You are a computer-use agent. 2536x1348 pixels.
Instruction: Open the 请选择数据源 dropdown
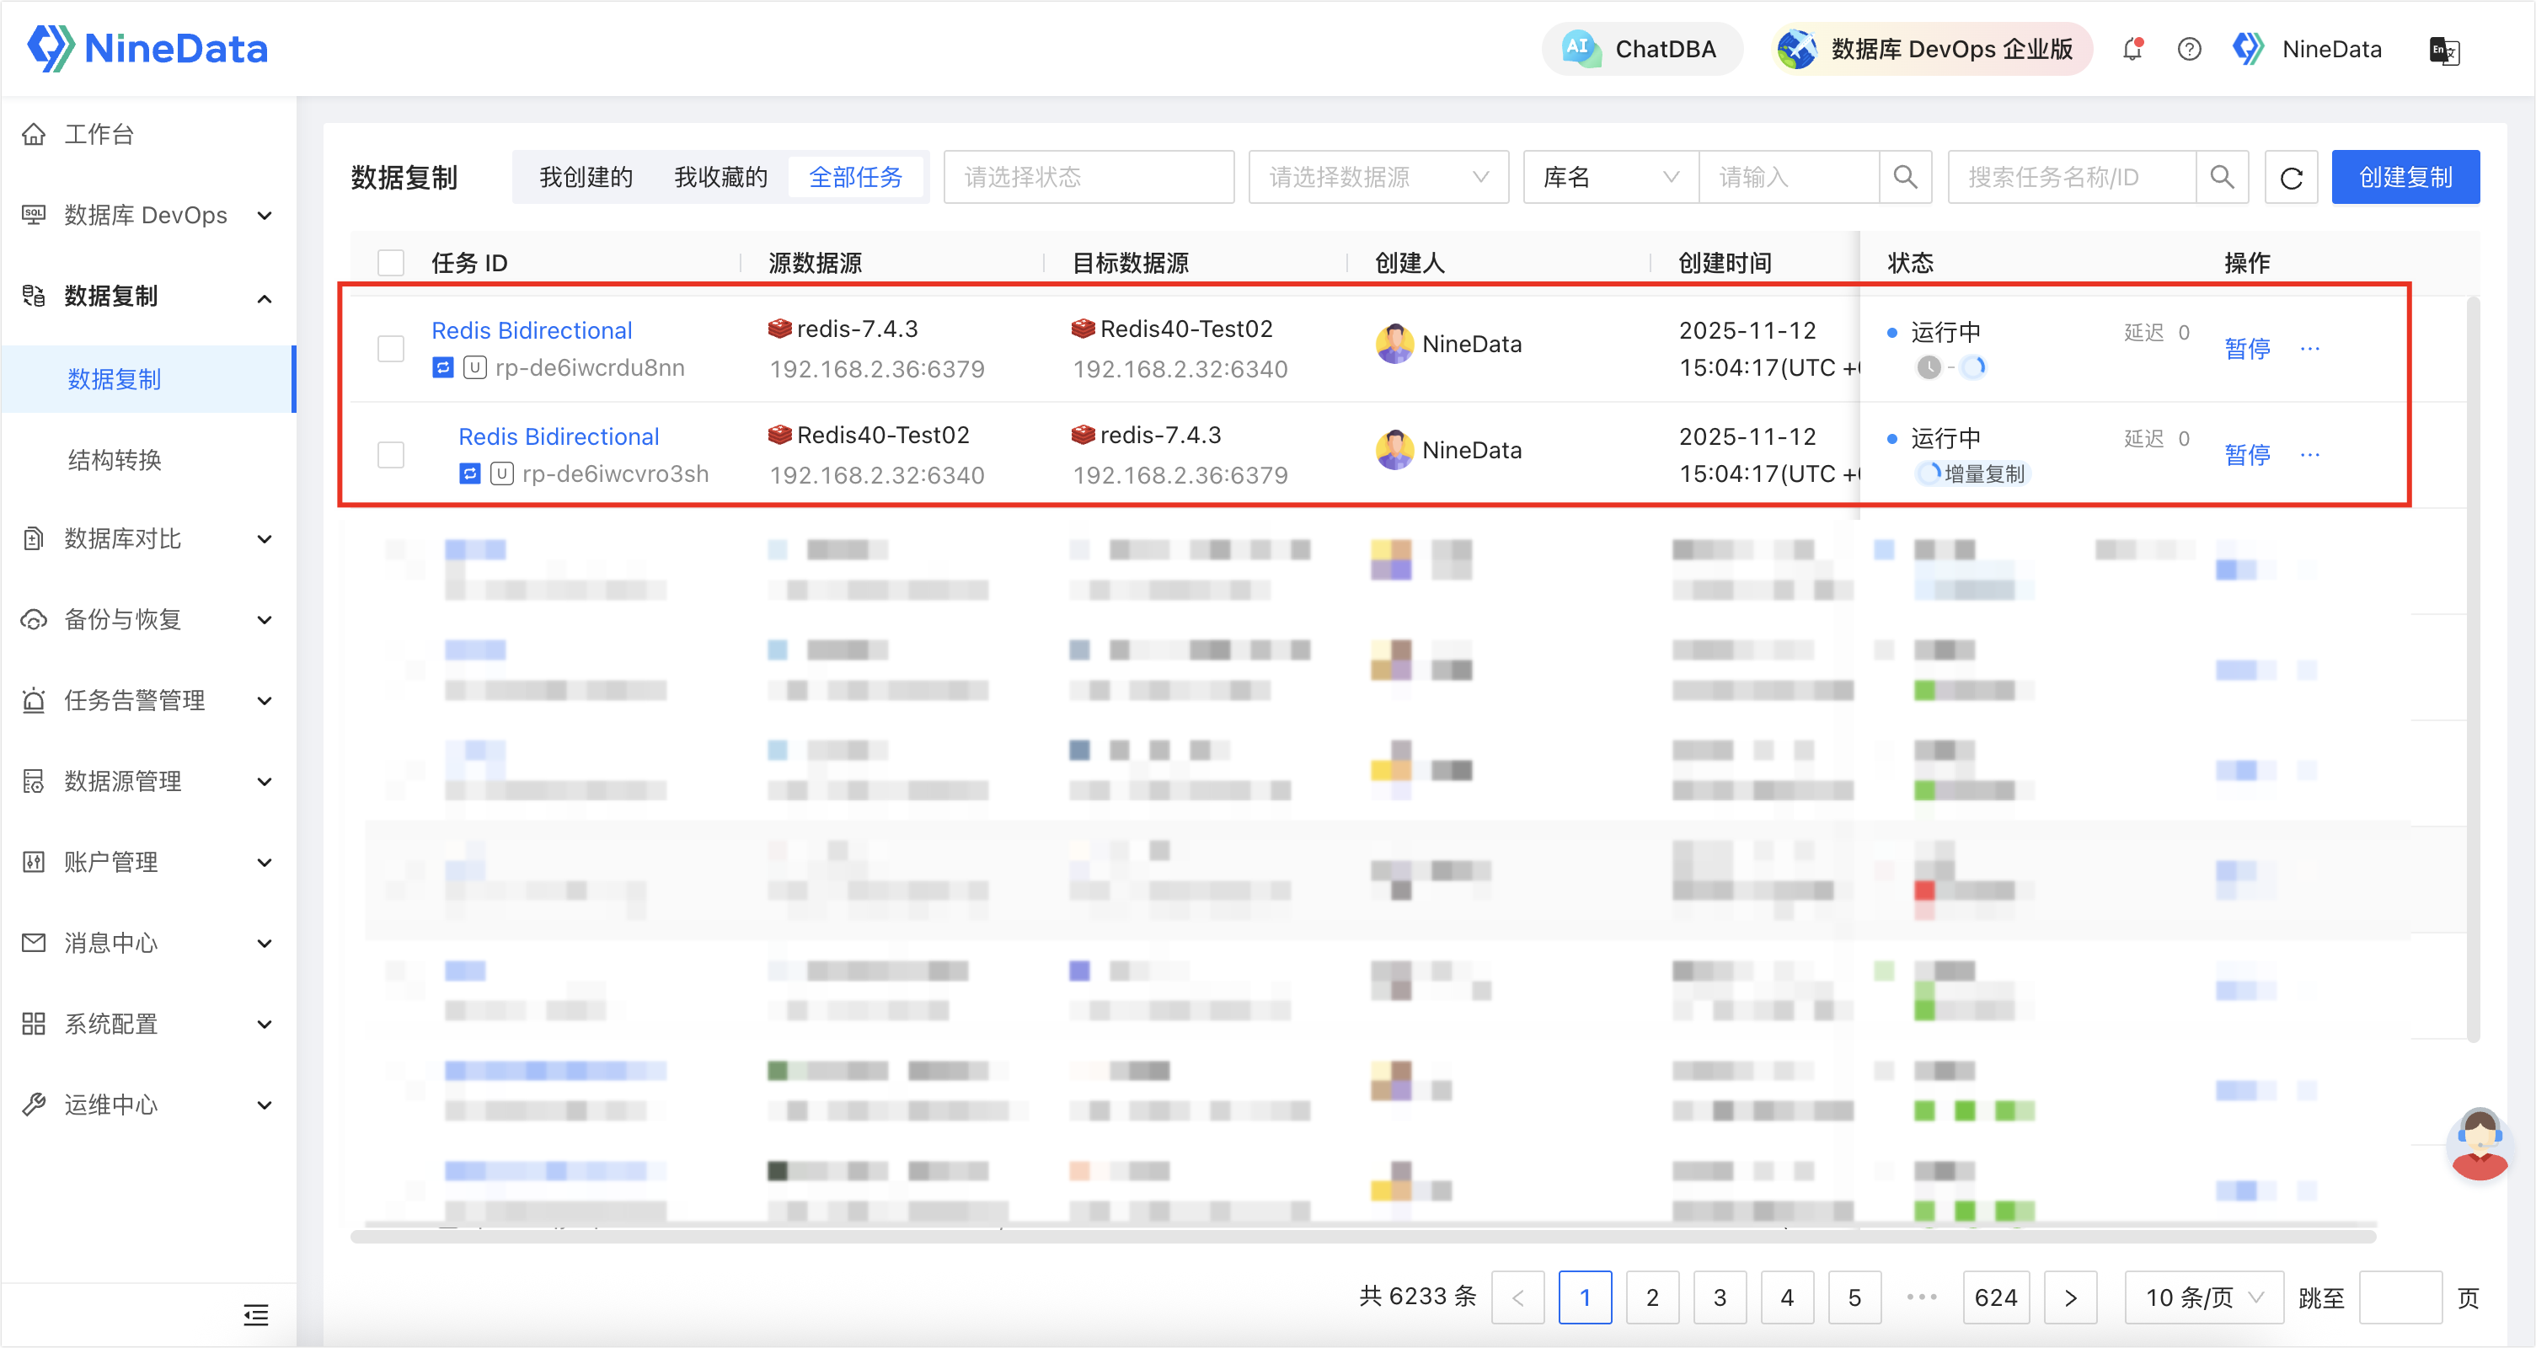pyautogui.click(x=1378, y=177)
